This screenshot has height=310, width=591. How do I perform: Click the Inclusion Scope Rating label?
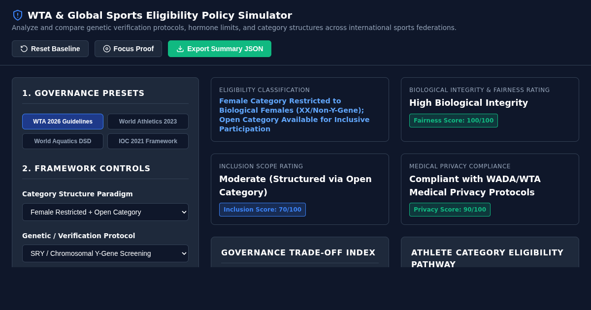[x=261, y=166]
